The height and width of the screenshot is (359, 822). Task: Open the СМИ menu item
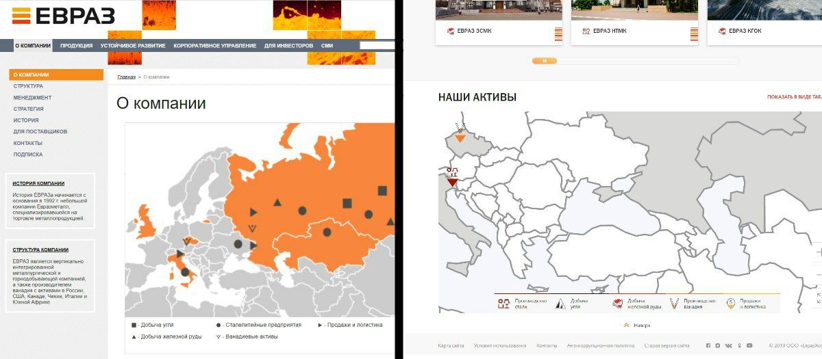pyautogui.click(x=327, y=46)
